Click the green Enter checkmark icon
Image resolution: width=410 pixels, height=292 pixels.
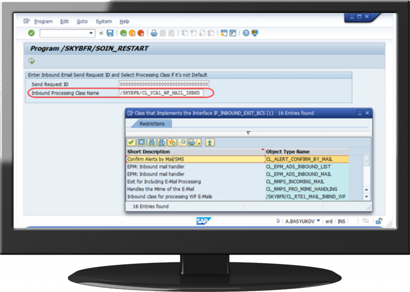[31, 33]
